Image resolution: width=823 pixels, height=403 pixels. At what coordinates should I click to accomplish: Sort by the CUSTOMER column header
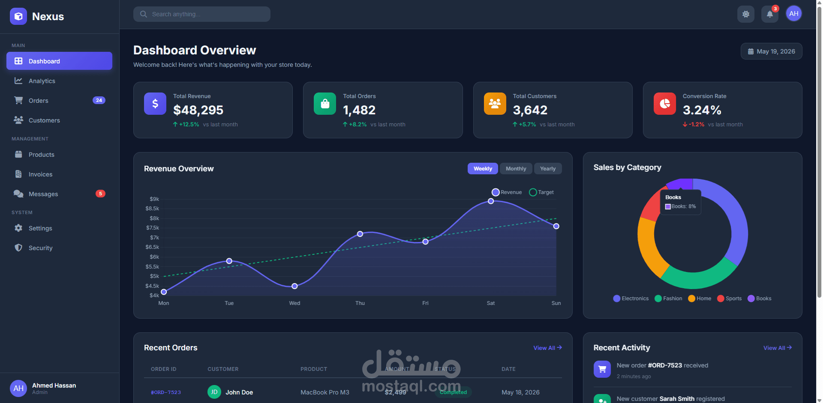point(223,369)
